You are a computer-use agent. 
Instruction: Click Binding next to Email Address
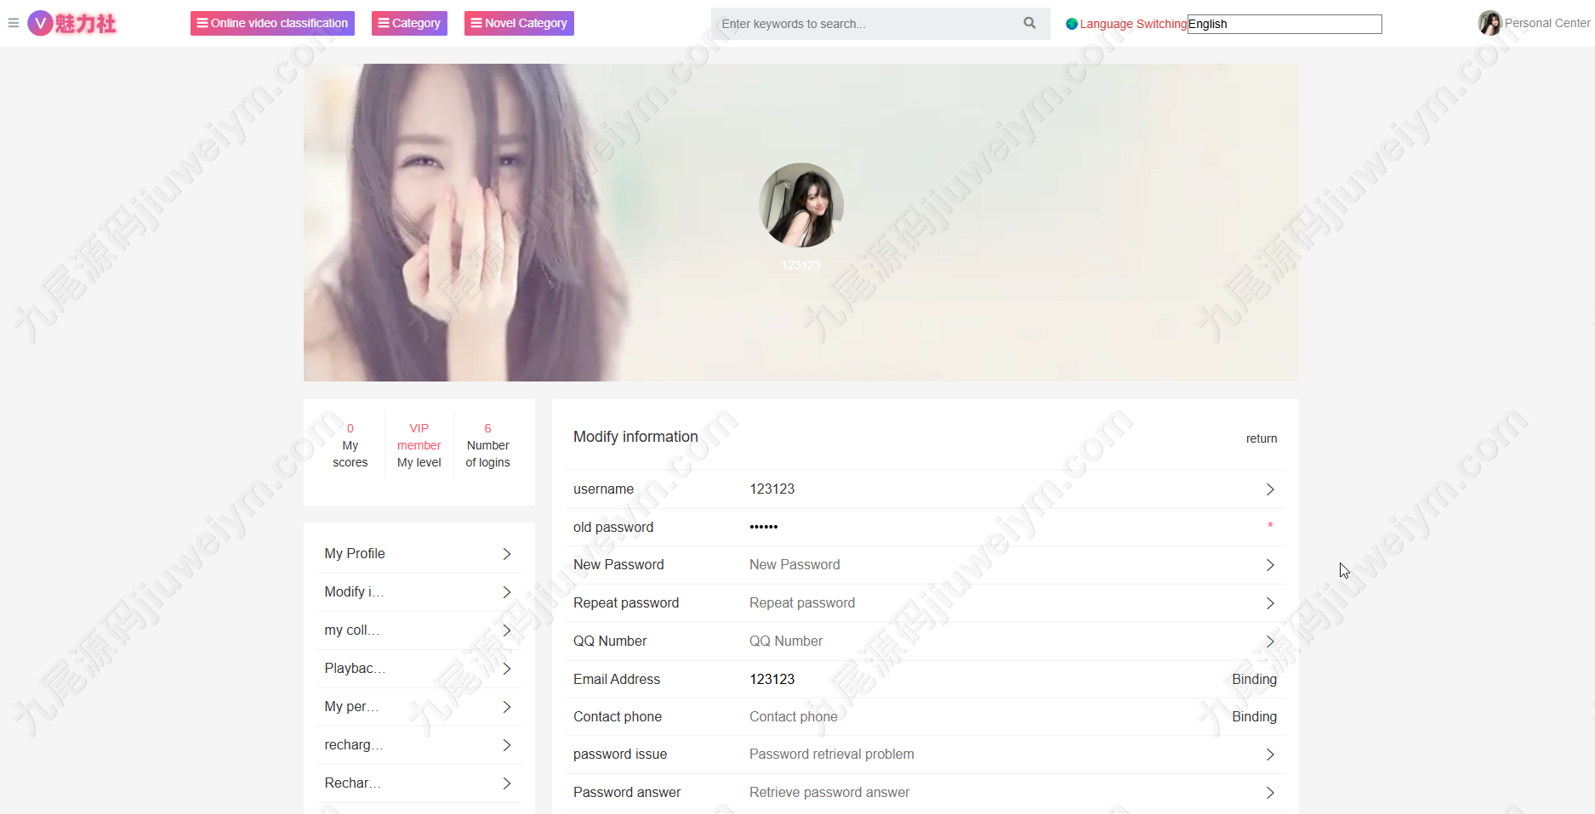(1254, 679)
